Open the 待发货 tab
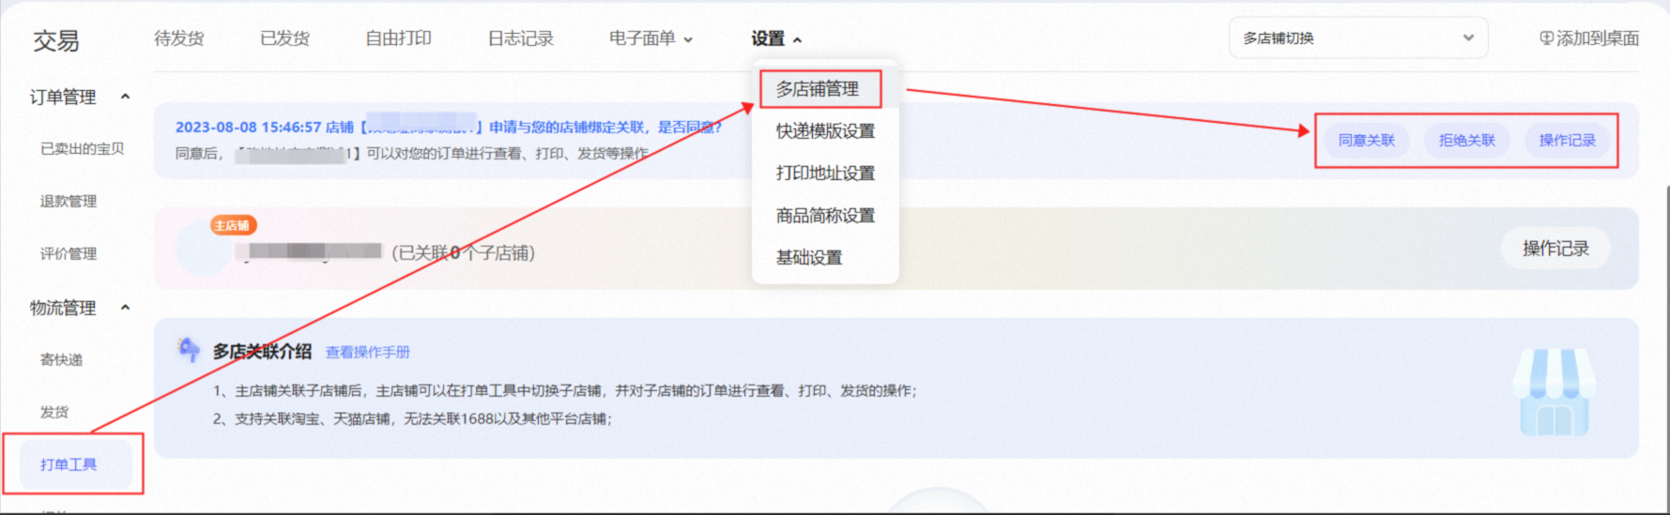The height and width of the screenshot is (515, 1670). point(179,38)
